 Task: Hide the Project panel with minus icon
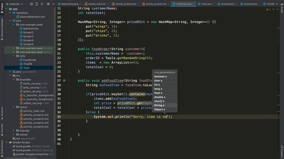click(53, 4)
